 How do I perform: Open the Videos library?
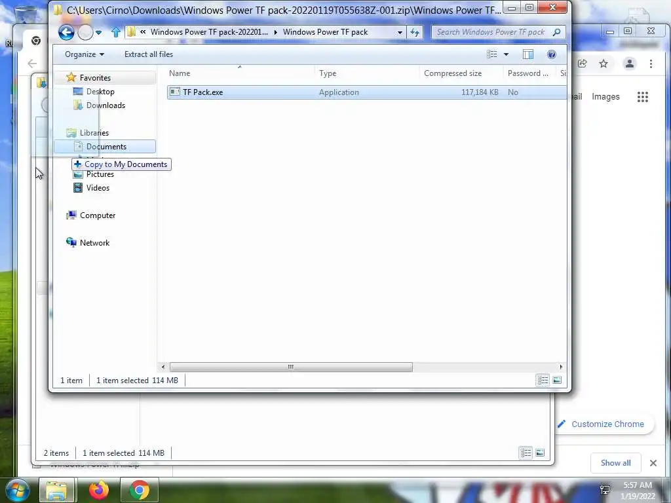[98, 188]
